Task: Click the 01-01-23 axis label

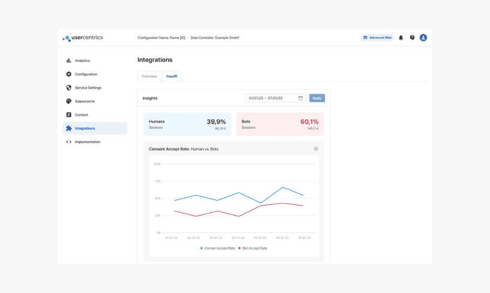Action: (x=171, y=238)
